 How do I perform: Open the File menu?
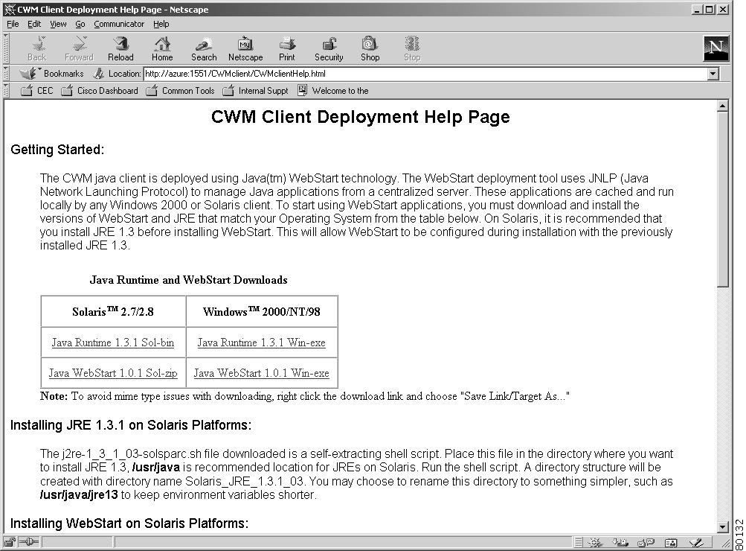coord(13,24)
